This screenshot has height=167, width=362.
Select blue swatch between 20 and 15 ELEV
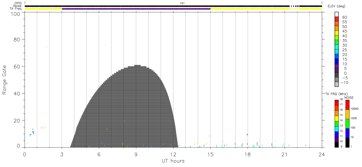coord(337,56)
